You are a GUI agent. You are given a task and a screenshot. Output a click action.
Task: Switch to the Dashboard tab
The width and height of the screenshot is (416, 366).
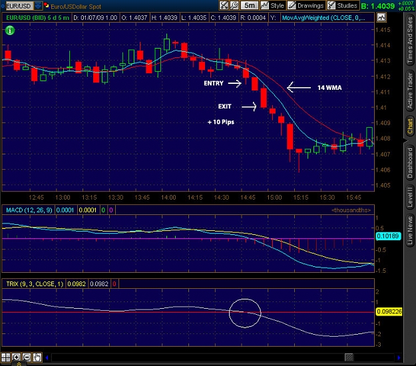click(x=410, y=162)
